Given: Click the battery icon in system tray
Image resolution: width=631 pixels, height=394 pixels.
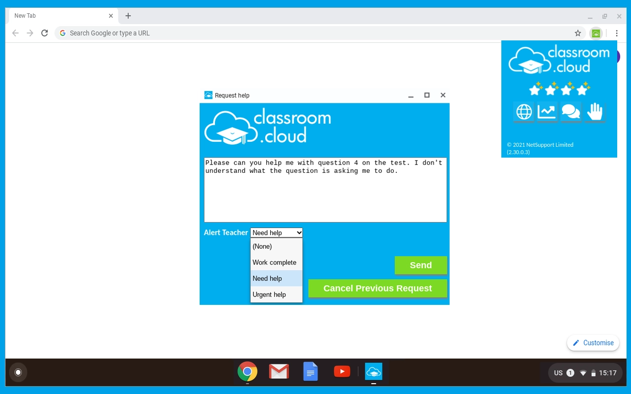Looking at the screenshot, I should [594, 373].
